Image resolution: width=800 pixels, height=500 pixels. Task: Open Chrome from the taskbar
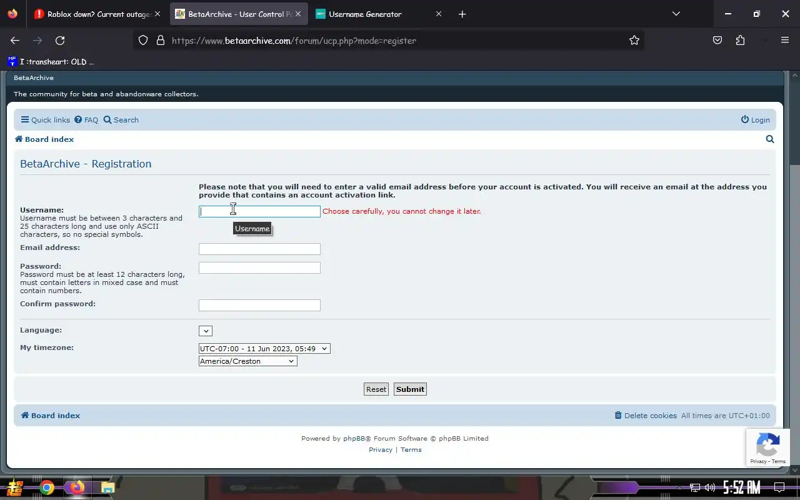click(47, 487)
